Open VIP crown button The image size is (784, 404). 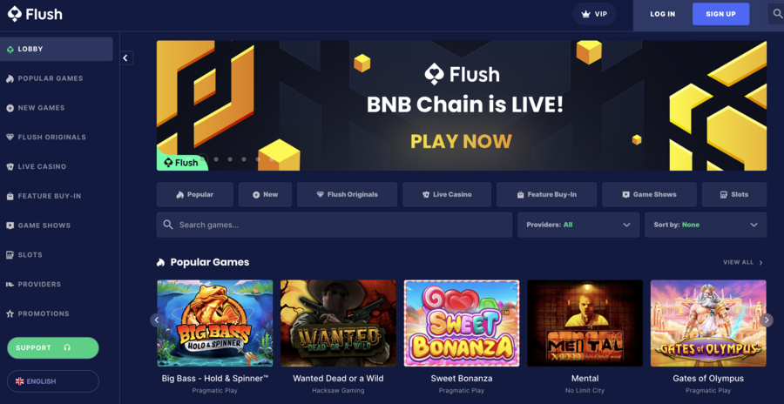click(x=594, y=14)
